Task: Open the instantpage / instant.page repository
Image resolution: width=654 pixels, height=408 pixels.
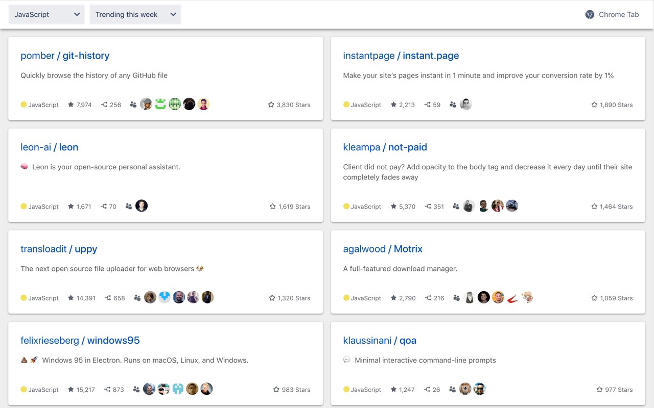Action: (x=401, y=56)
